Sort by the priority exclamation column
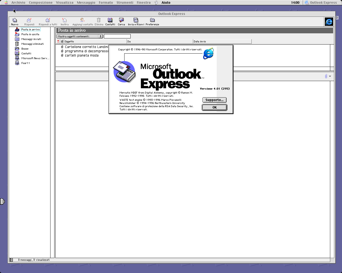 tap(58, 41)
